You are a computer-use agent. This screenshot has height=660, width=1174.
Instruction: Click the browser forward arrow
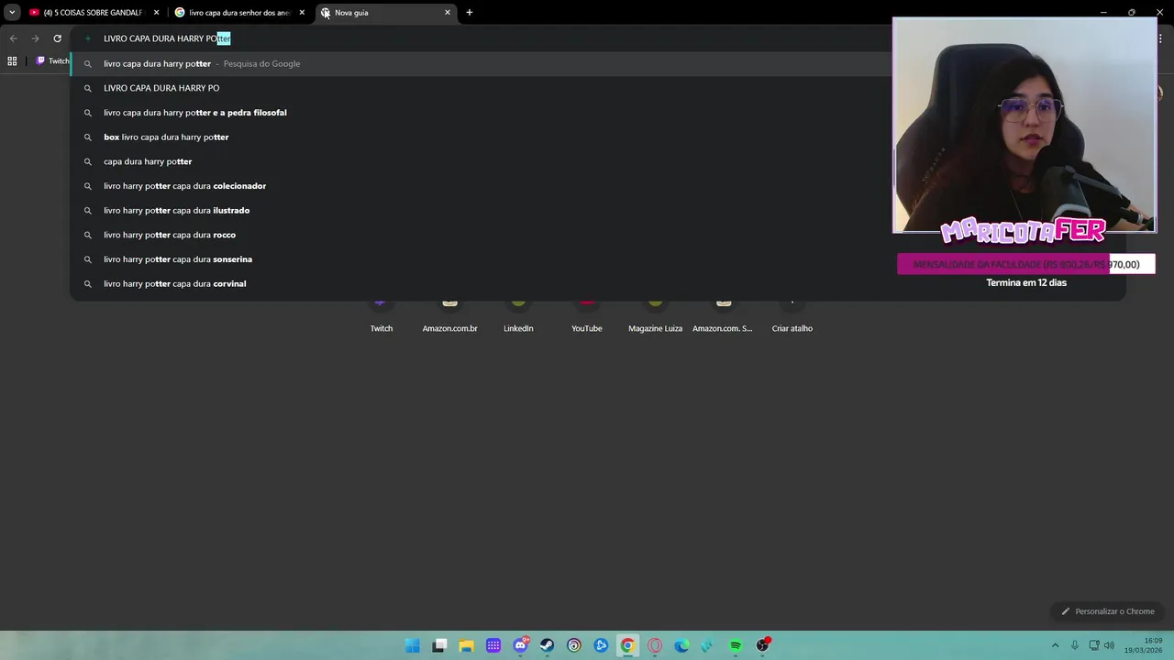coord(35,38)
